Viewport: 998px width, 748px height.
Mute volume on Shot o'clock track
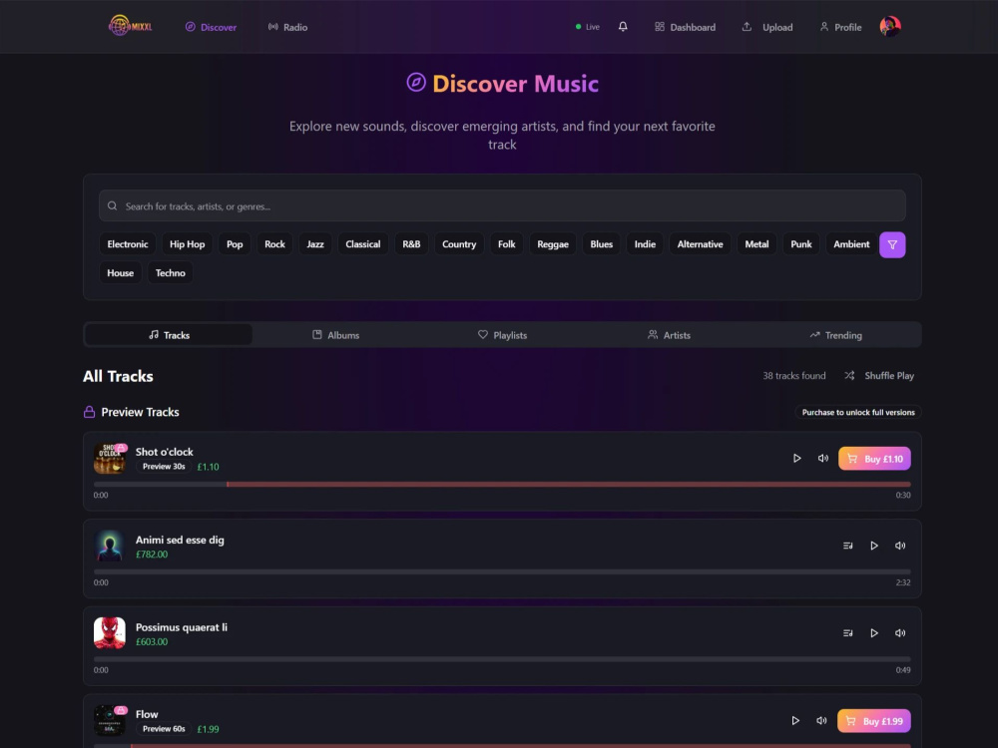(x=823, y=459)
